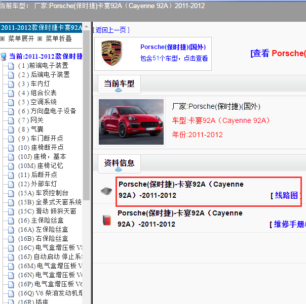Click the Porsche crest logo

click(111, 53)
